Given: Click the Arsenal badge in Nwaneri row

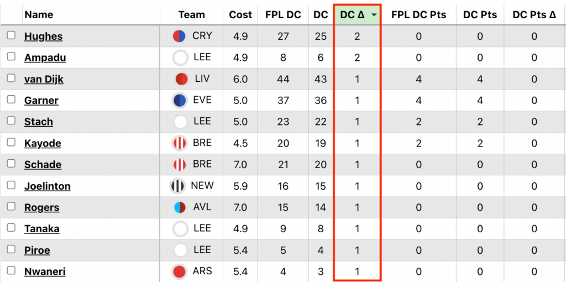Looking at the screenshot, I should coord(180,271).
